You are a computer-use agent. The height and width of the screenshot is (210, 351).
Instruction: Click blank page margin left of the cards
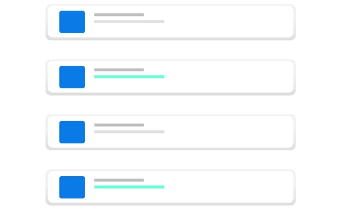pyautogui.click(x=22, y=105)
